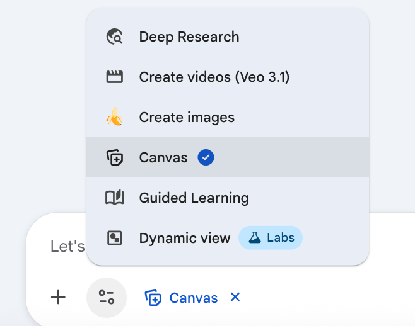Click the blue Canvas chip text
415x326 pixels.
click(x=194, y=298)
